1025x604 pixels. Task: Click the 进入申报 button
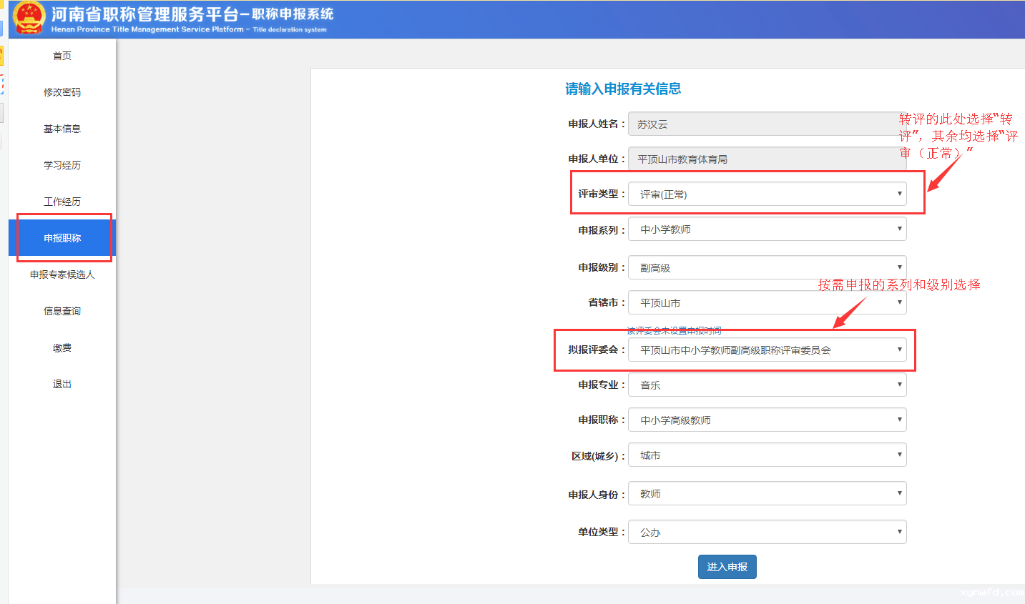tap(727, 567)
